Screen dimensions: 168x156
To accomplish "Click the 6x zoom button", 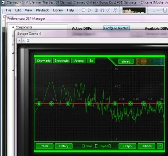I will (91, 61).
